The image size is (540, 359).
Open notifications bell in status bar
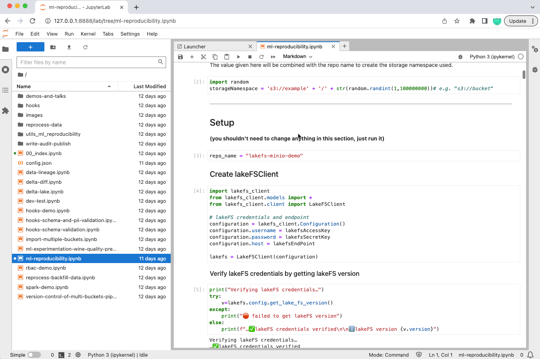530,355
